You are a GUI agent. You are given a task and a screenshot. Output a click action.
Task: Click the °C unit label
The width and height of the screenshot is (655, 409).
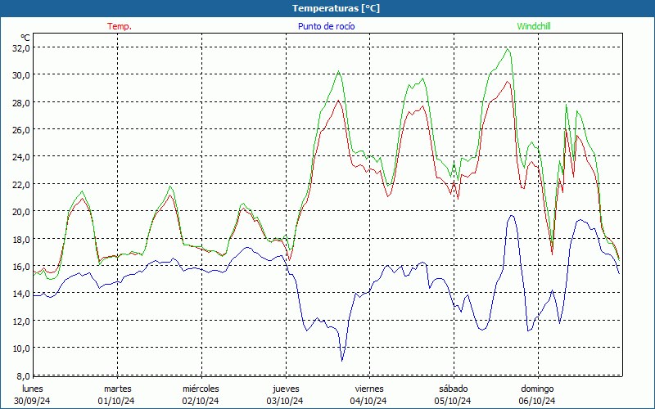pos(25,38)
